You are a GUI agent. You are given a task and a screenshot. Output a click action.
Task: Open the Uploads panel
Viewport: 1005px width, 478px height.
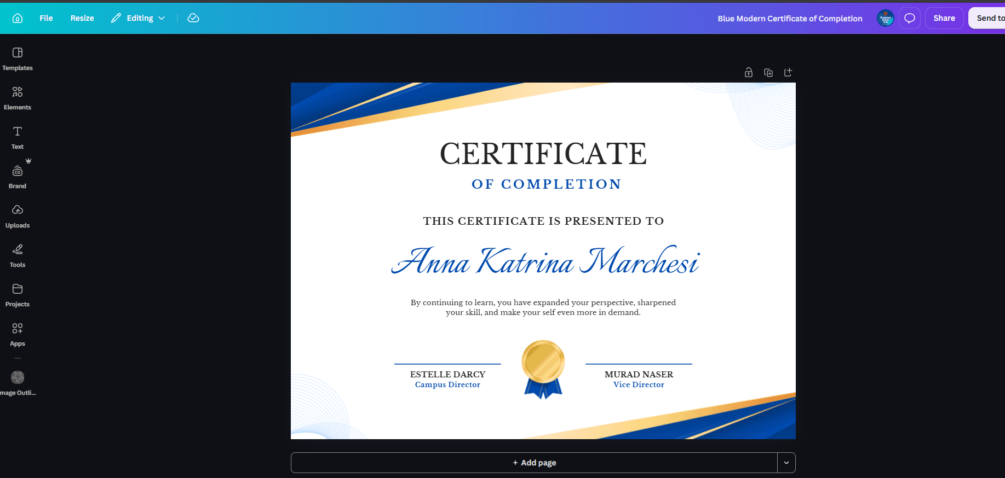(x=18, y=217)
